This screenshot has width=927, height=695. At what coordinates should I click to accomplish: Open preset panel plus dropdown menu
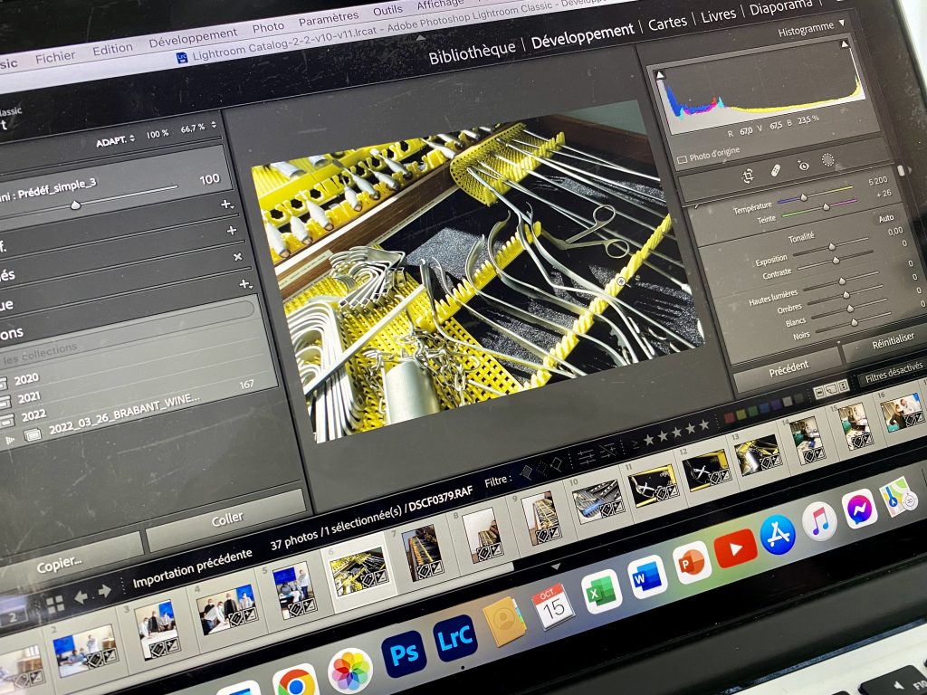(x=226, y=204)
